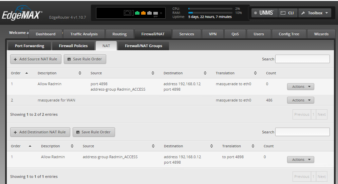The height and width of the screenshot is (184, 338).
Task: Sort source NAT table by Order arrow
Action: click(27, 73)
